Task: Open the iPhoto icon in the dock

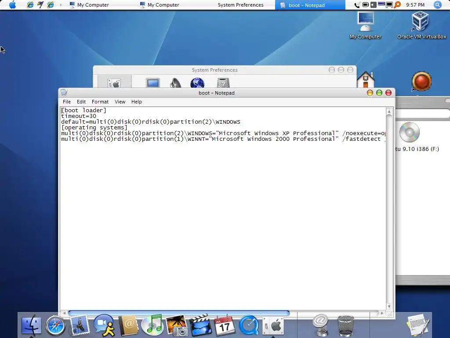Action: pos(177,326)
